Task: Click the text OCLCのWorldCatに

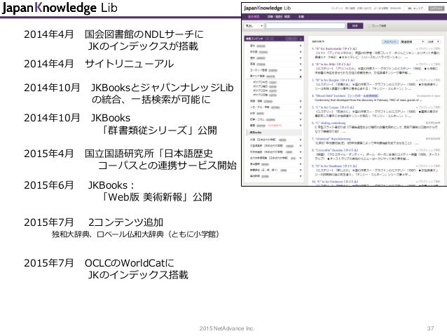Action: click(x=130, y=263)
